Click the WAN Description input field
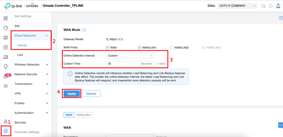This screenshot has width=283, height=137. (130, 136)
